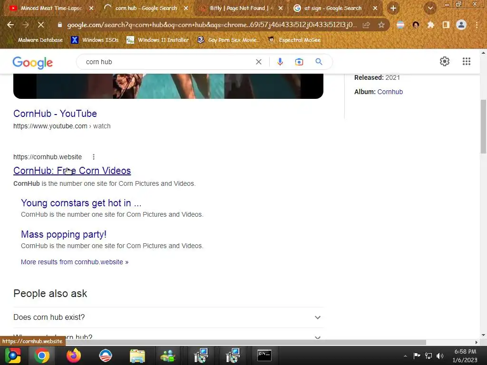Search by image using the camera icon

tap(299, 62)
